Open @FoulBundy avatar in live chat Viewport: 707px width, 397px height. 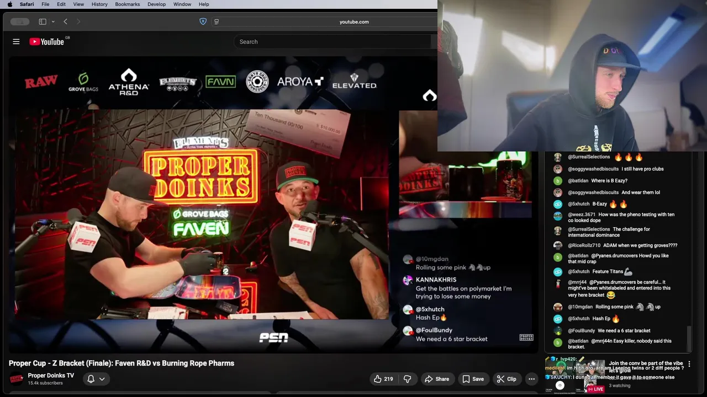point(558,331)
